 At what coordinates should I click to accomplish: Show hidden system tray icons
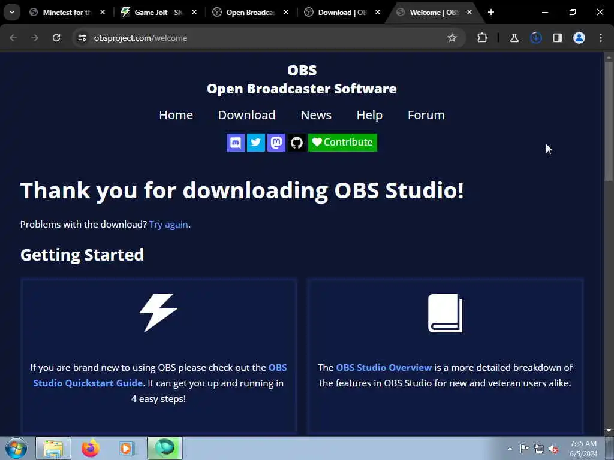pyautogui.click(x=510, y=449)
